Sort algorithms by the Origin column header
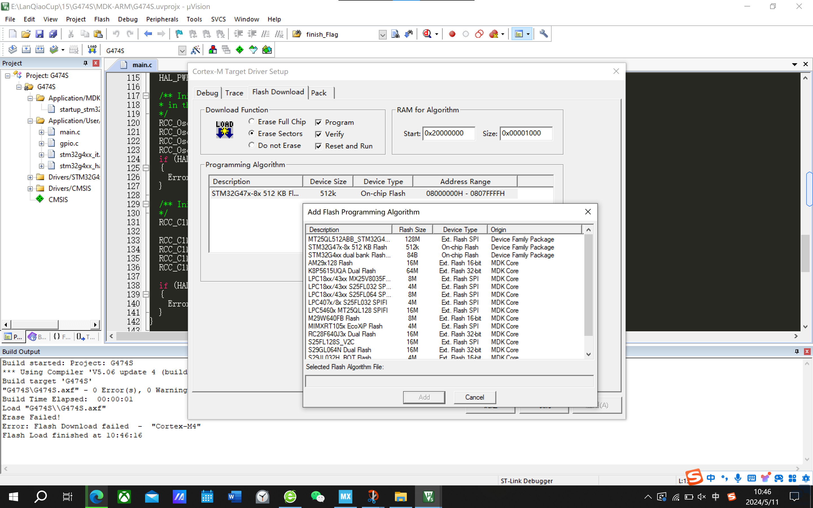Image resolution: width=813 pixels, height=508 pixels. click(534, 229)
